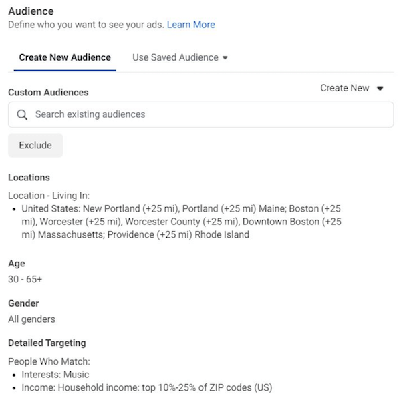
Task: Open the Create New dropdown
Action: coord(344,88)
